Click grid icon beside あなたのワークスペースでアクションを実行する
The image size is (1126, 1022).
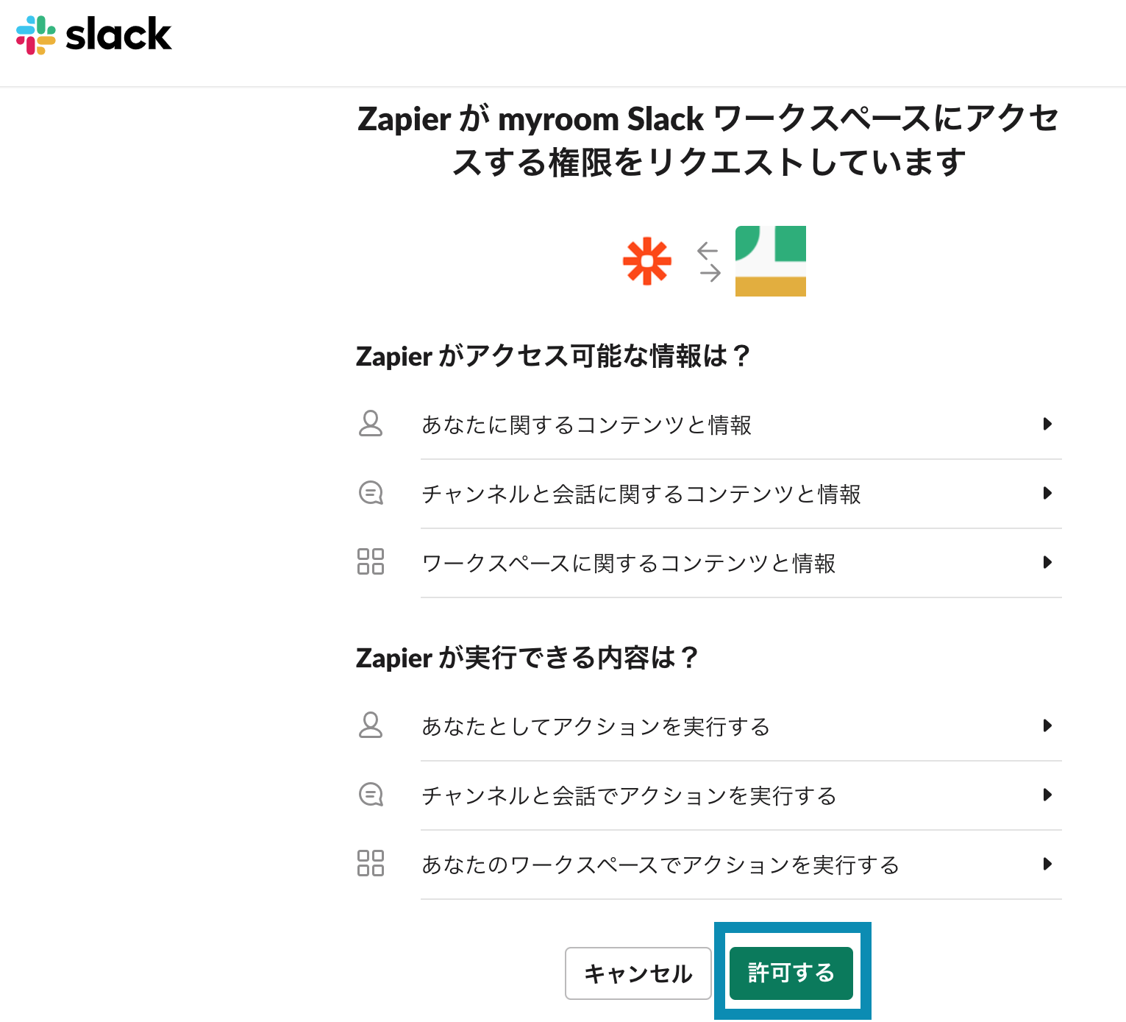pyautogui.click(x=371, y=863)
